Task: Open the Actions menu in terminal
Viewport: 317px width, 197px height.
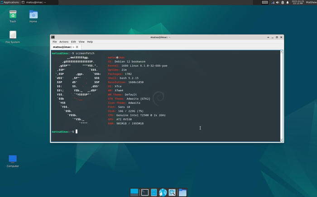Action: 64,41
